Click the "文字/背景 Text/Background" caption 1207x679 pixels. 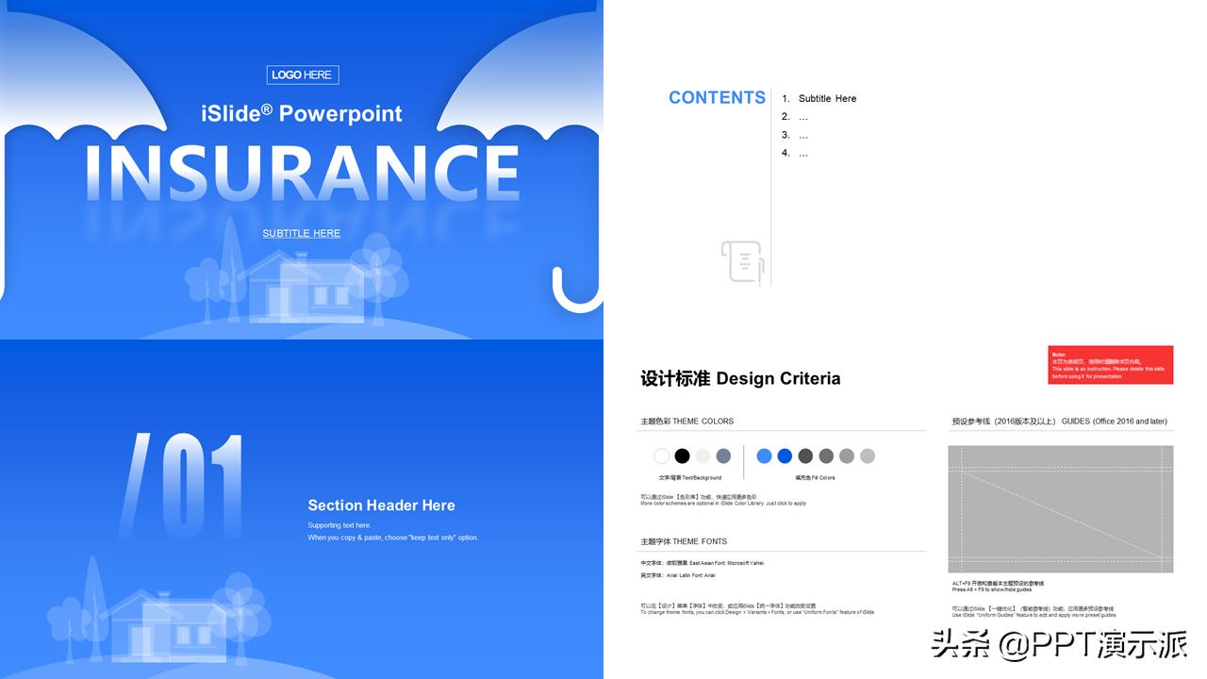(x=690, y=478)
